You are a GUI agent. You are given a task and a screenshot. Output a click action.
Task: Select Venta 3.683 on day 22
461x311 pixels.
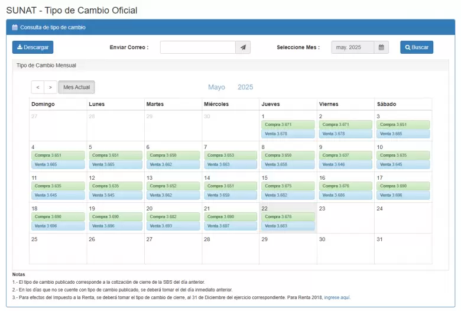pos(288,226)
